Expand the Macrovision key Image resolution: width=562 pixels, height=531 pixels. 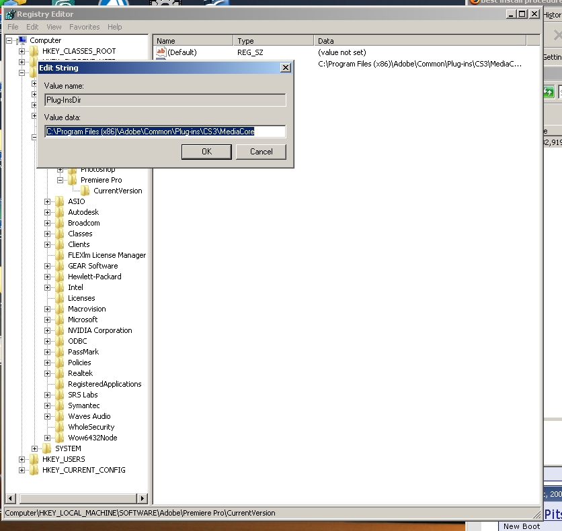click(x=47, y=309)
